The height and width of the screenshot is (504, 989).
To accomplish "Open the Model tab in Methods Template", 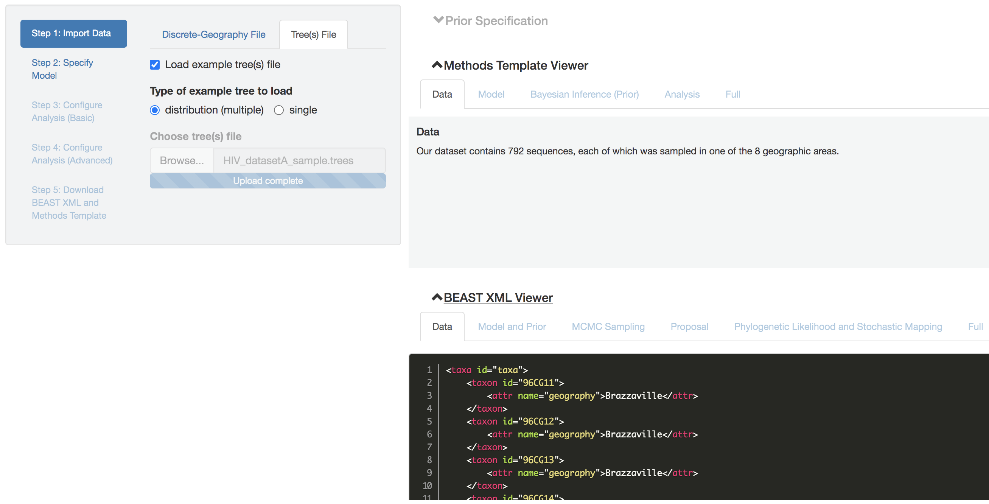I will (491, 95).
